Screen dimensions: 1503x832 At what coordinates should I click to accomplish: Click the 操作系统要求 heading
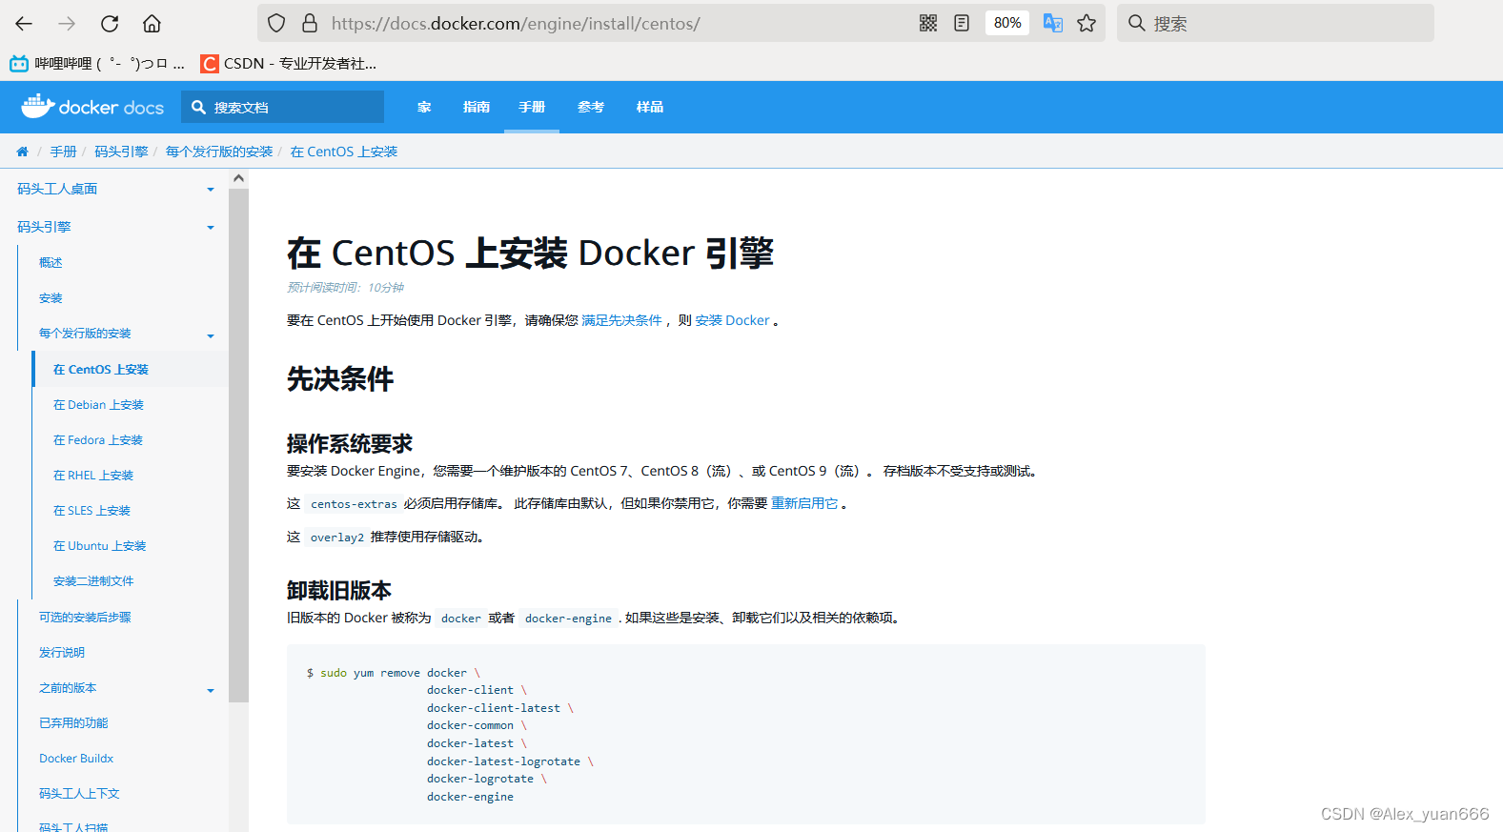coord(350,444)
